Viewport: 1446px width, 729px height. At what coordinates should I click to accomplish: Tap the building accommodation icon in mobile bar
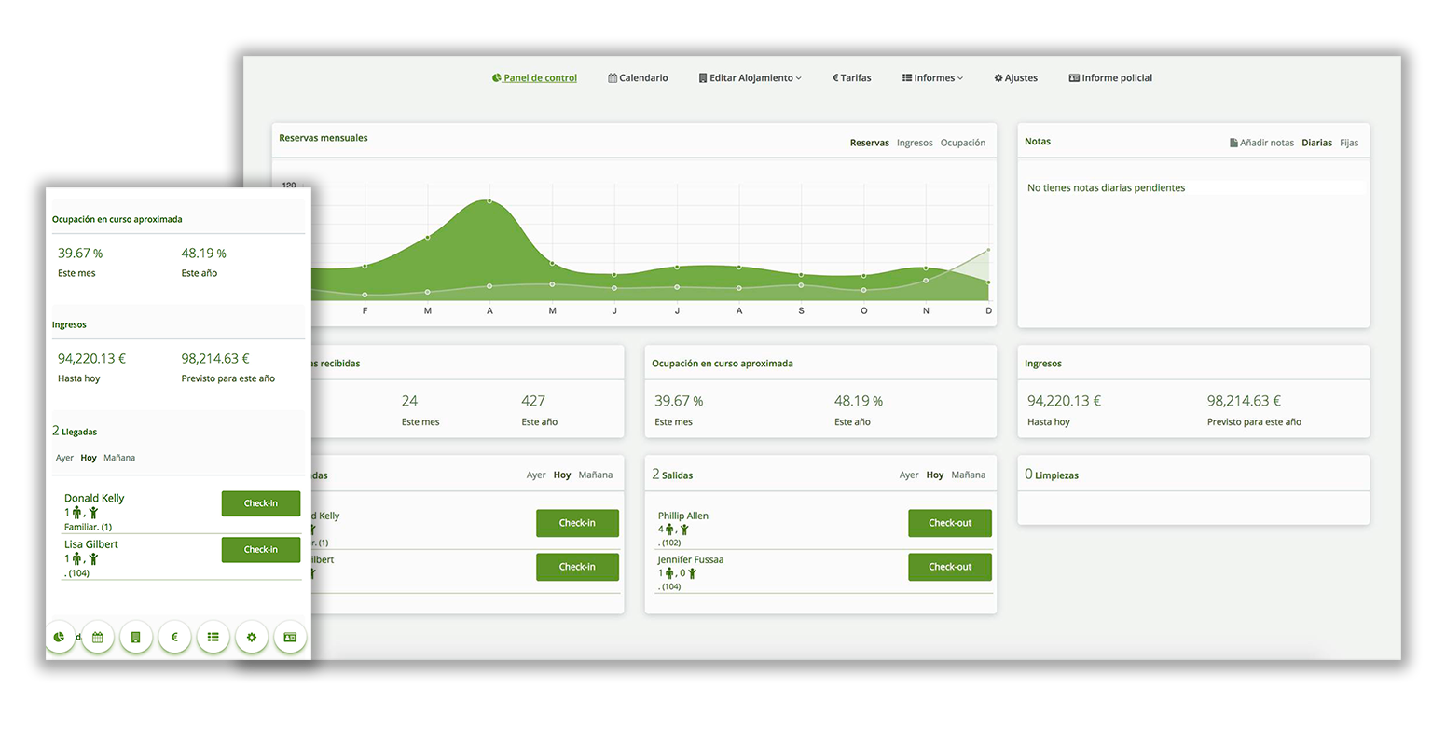[x=136, y=638]
